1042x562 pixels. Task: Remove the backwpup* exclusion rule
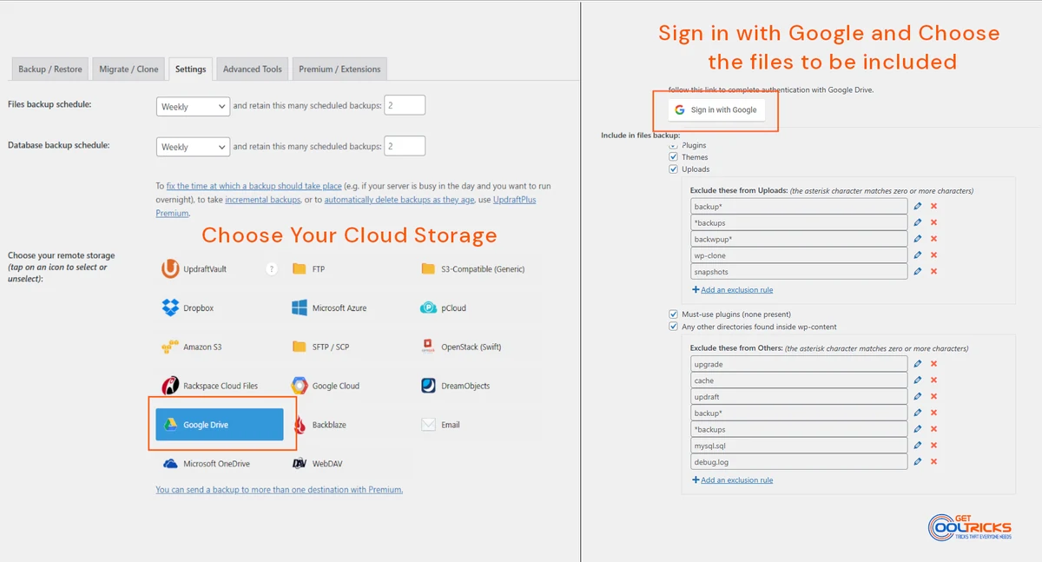(934, 239)
